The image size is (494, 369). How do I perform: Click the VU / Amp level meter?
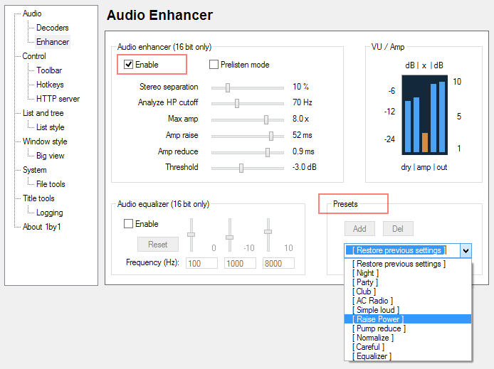[x=424, y=114]
